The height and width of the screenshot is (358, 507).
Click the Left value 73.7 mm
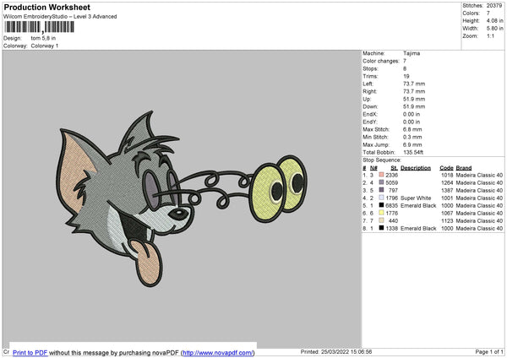414,84
